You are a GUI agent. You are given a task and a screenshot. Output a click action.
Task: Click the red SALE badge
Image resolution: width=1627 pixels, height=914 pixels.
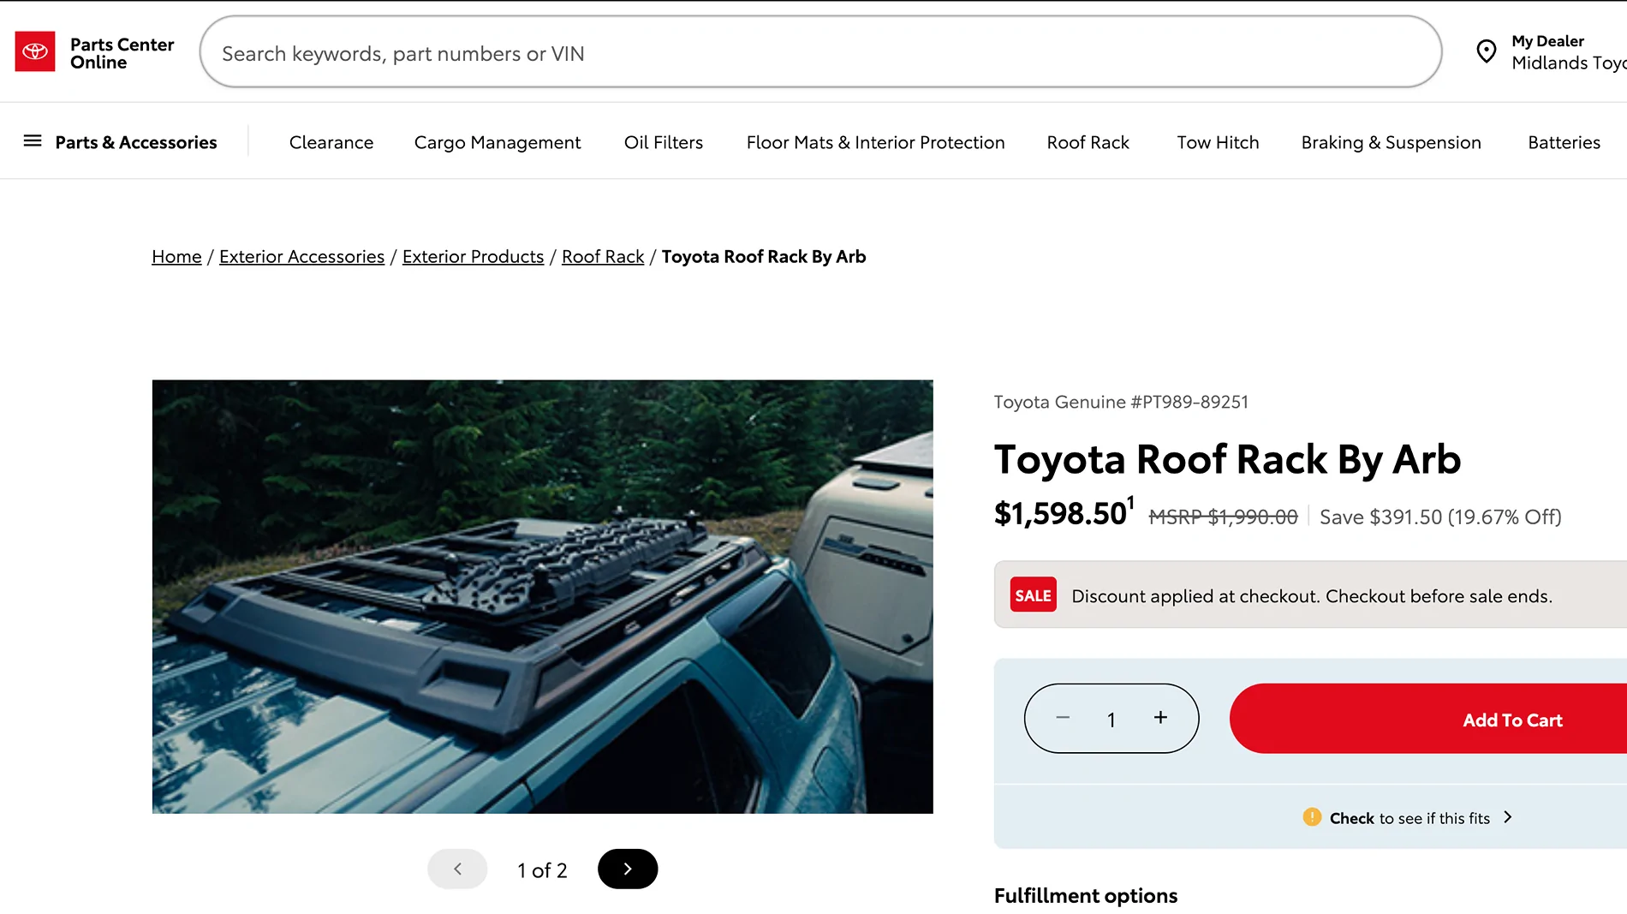(1033, 595)
